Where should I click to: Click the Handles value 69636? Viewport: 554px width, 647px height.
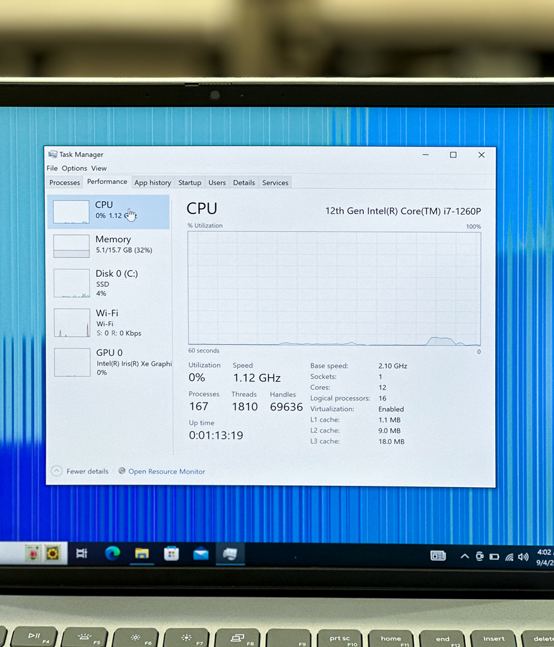[x=286, y=407]
